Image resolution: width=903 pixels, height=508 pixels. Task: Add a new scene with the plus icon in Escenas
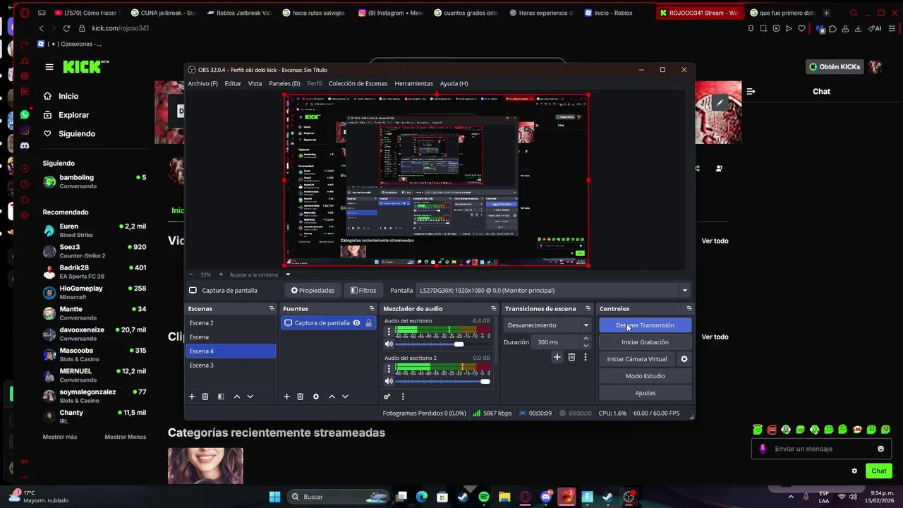pos(191,397)
